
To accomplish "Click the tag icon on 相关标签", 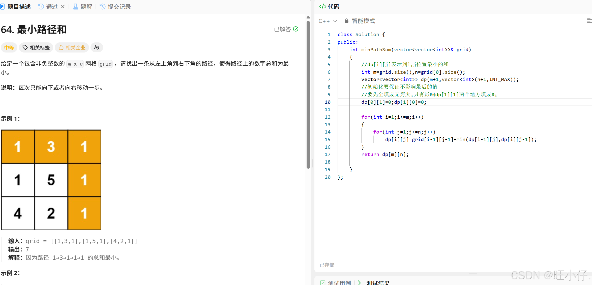I will point(25,47).
